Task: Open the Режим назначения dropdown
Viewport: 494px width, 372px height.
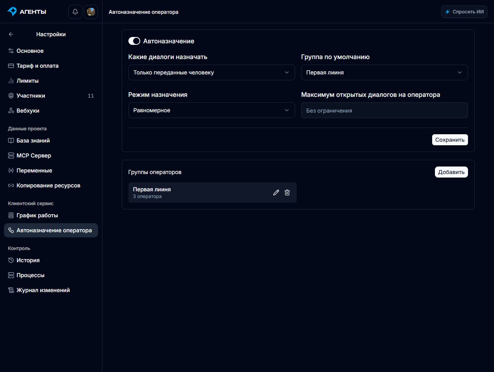Action: [x=212, y=110]
